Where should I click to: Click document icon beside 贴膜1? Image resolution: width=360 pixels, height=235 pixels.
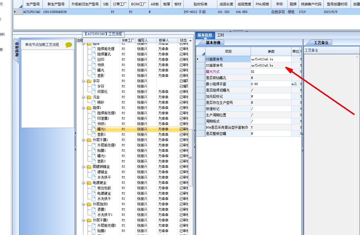point(94,150)
